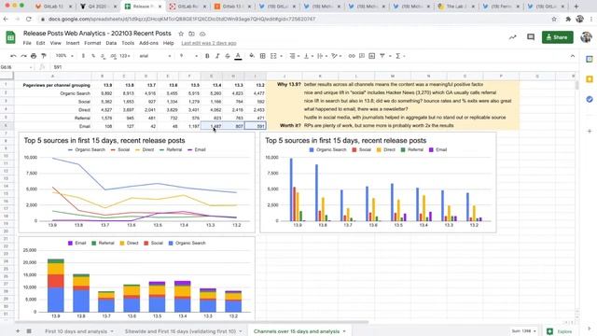Open the View menu
The width and height of the screenshot is (597, 336).
[x=56, y=43]
